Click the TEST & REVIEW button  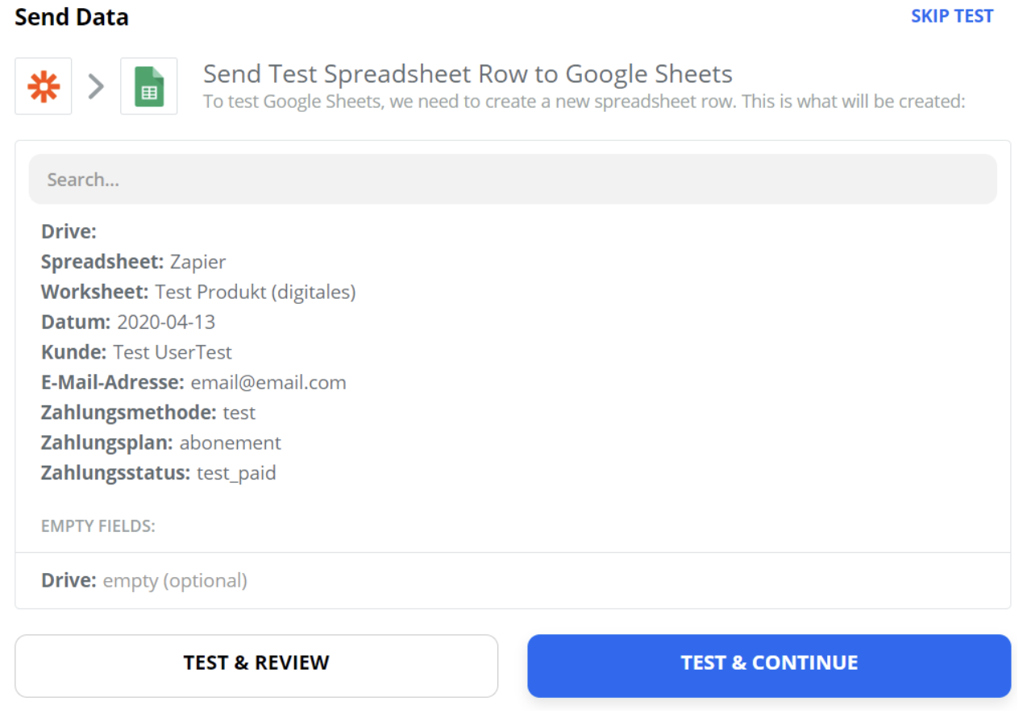[x=256, y=665]
